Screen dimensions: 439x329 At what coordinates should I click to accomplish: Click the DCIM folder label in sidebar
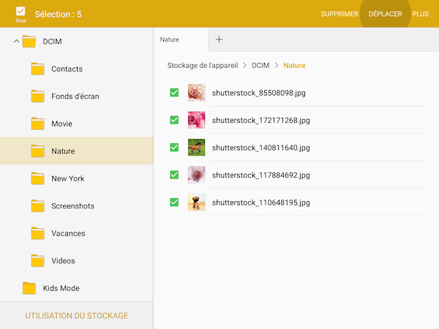[x=52, y=42]
